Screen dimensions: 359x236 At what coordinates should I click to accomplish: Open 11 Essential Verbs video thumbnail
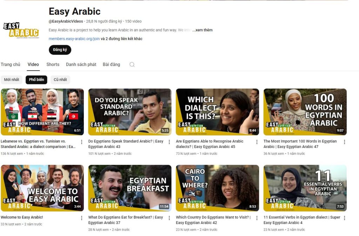[305, 188]
